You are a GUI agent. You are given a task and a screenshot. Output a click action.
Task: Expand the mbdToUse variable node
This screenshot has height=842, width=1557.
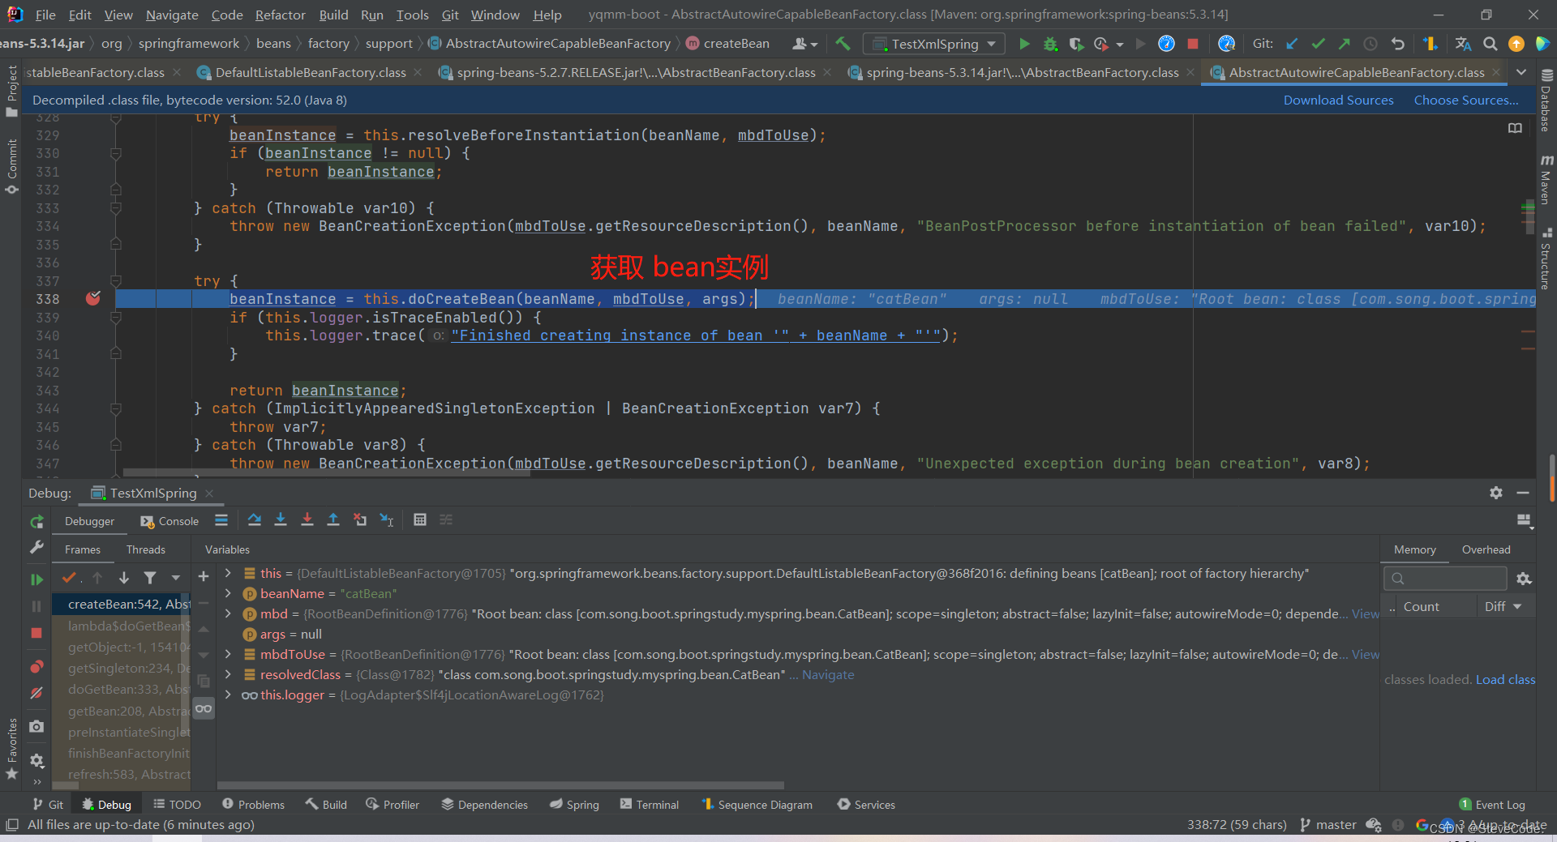pyautogui.click(x=229, y=655)
